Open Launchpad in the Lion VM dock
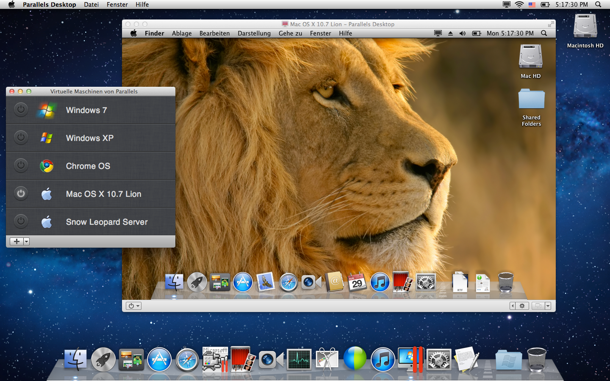The width and height of the screenshot is (610, 381). pos(197,282)
